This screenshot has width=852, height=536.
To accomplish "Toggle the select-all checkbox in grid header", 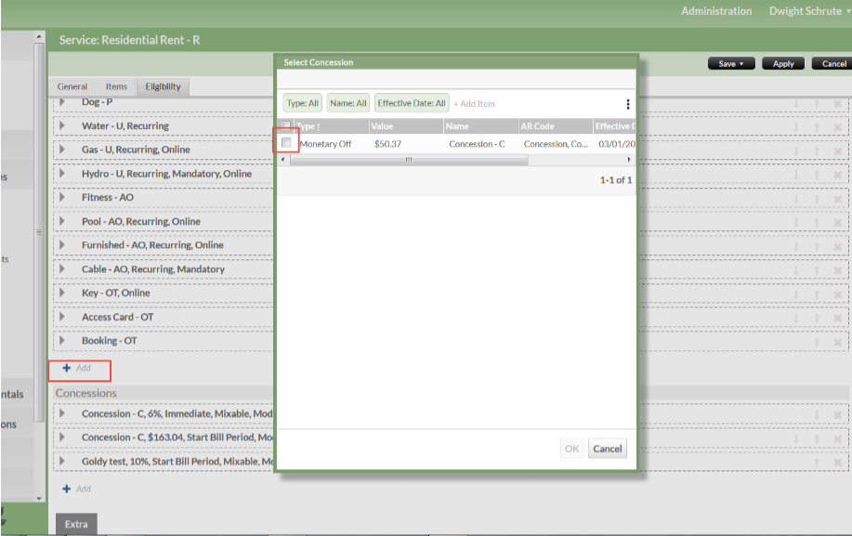I will pos(287,126).
